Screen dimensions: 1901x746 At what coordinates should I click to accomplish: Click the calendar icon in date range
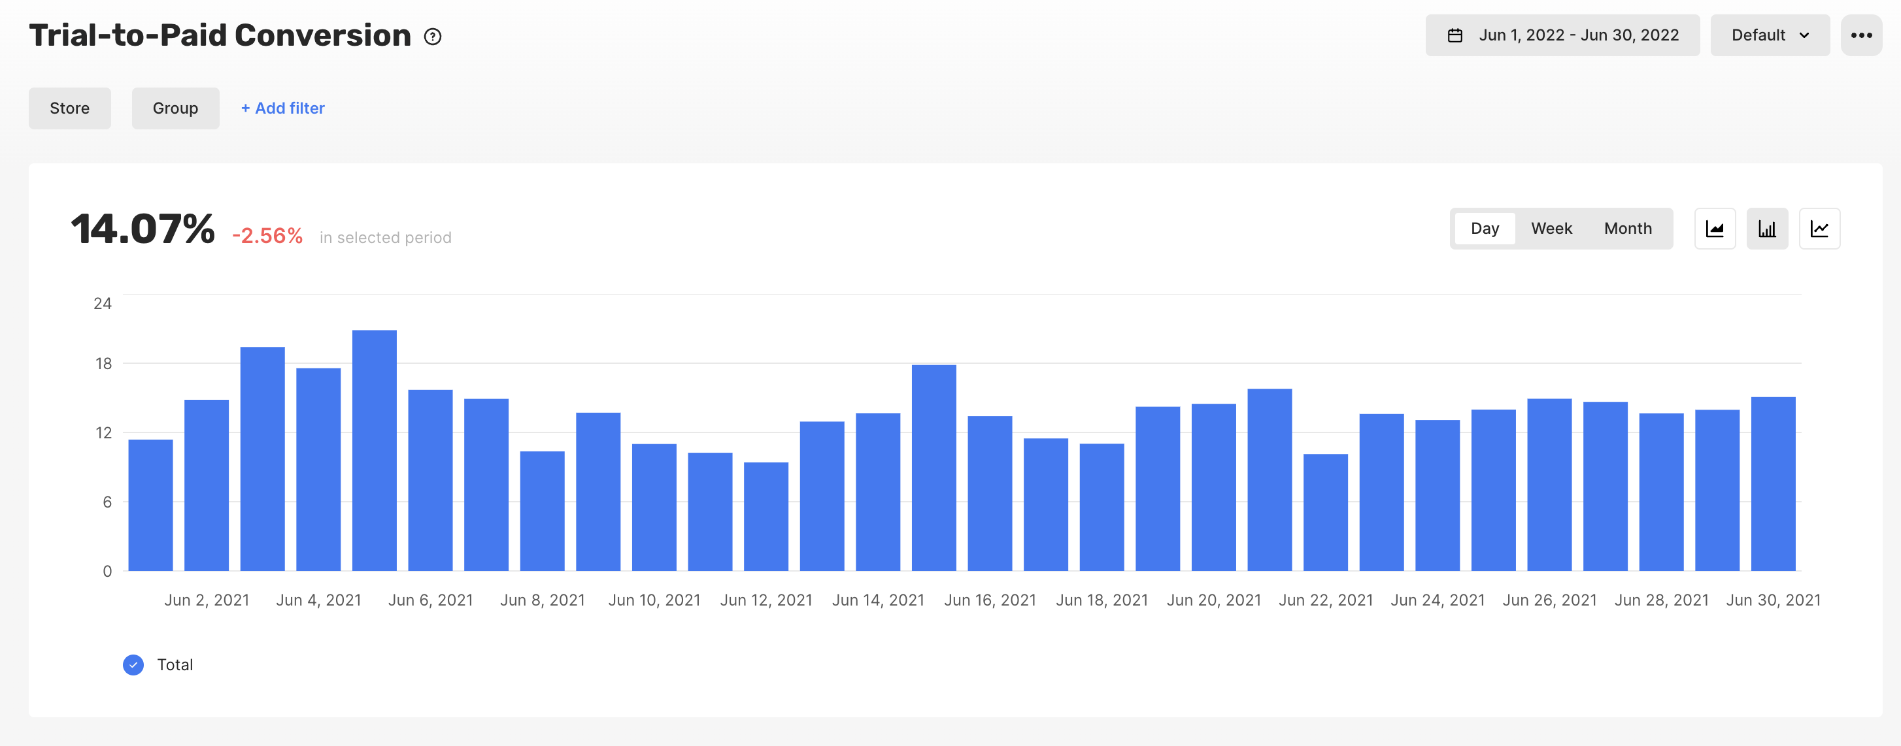point(1455,35)
